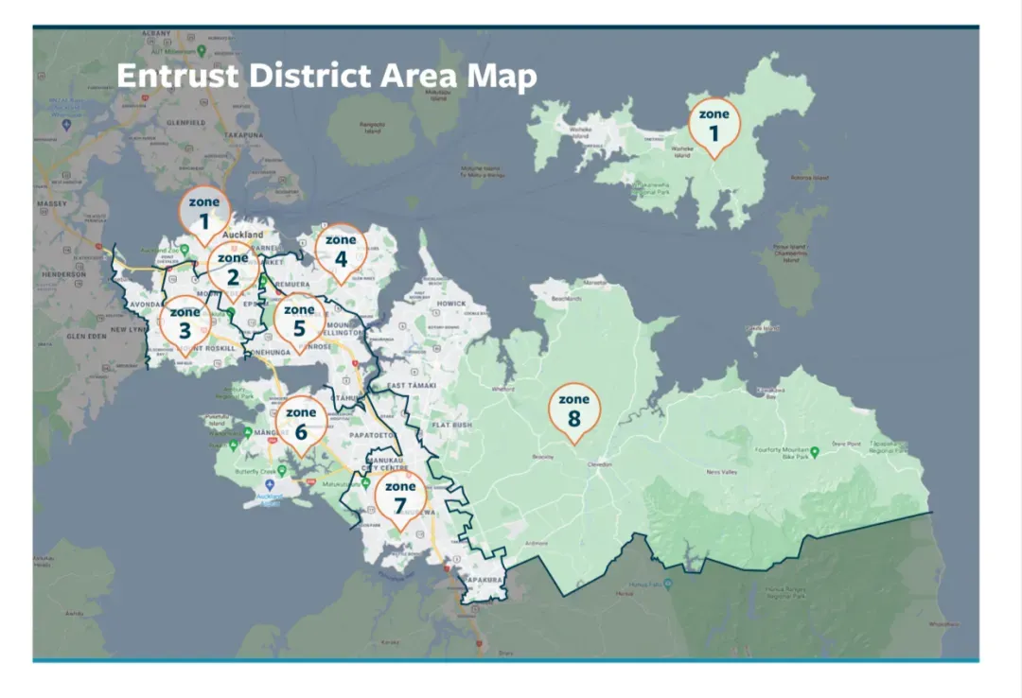Click the FLAT BUSH label

[451, 425]
